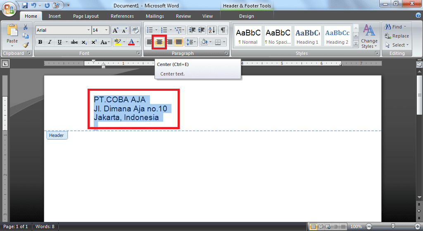
Task: Open Word Help question mark
Action: point(418,15)
